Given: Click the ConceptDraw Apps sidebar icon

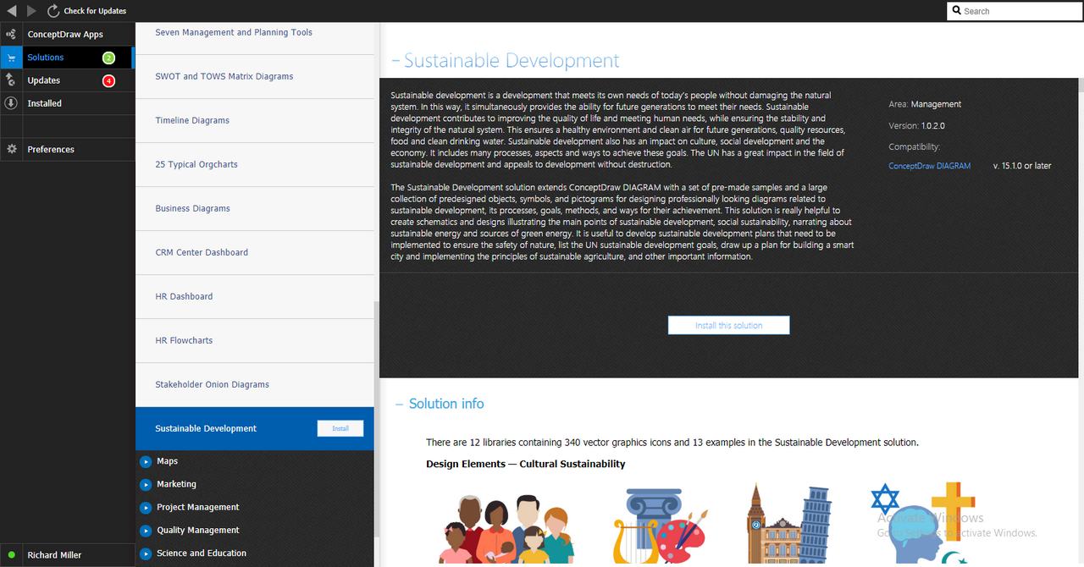Looking at the screenshot, I should tap(11, 35).
